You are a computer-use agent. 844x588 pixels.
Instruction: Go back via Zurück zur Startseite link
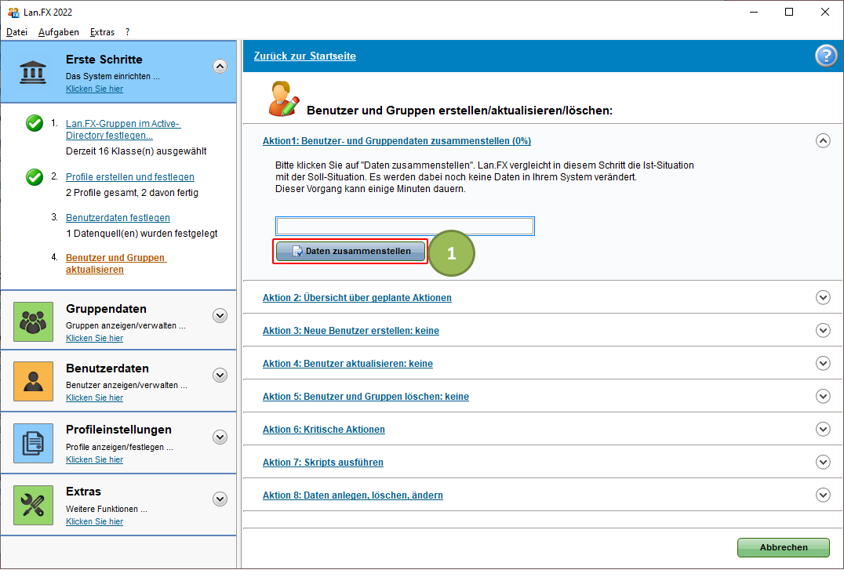click(304, 56)
